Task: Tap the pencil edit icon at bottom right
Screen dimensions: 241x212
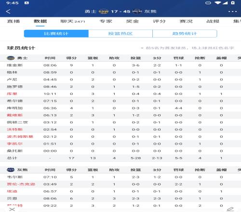Action: [x=230, y=209]
